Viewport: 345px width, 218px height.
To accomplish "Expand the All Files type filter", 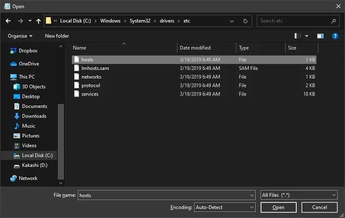I will click(x=299, y=195).
